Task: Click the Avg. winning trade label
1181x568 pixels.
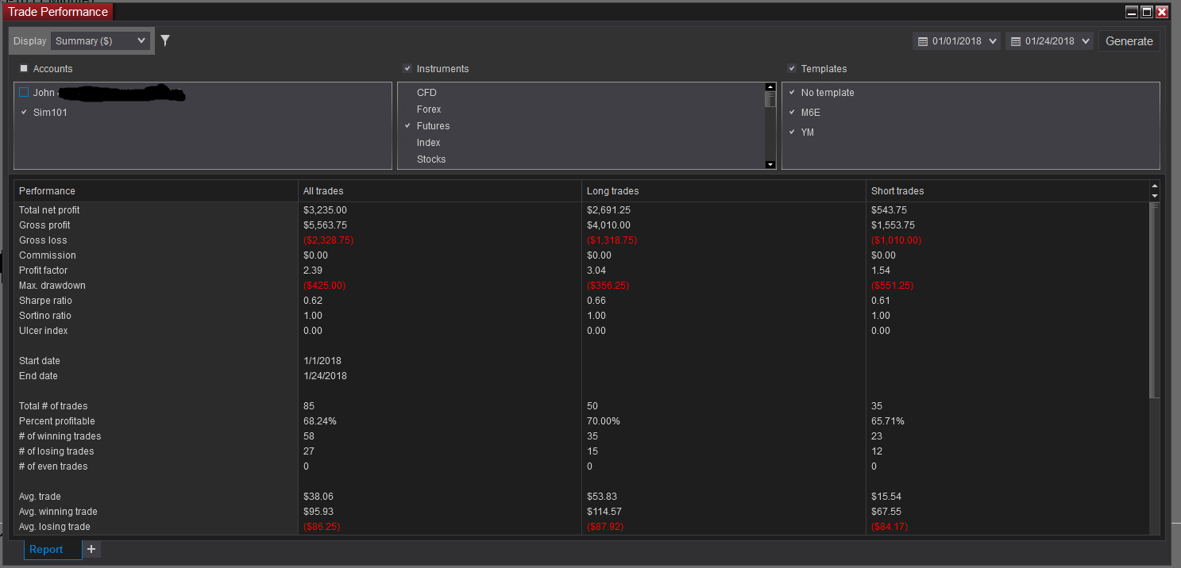Action: tap(58, 512)
